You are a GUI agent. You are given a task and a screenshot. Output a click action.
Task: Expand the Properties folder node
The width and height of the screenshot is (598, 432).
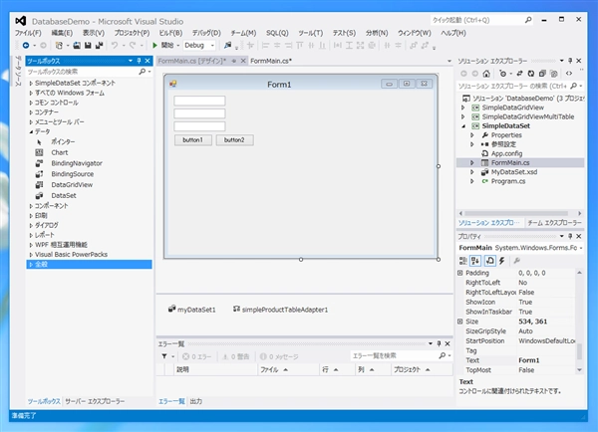coord(472,135)
